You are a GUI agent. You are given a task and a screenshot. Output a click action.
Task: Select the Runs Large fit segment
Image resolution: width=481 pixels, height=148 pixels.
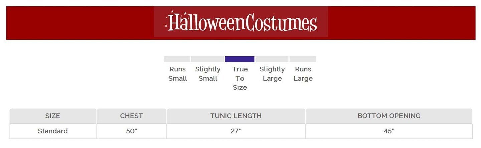[303, 59]
